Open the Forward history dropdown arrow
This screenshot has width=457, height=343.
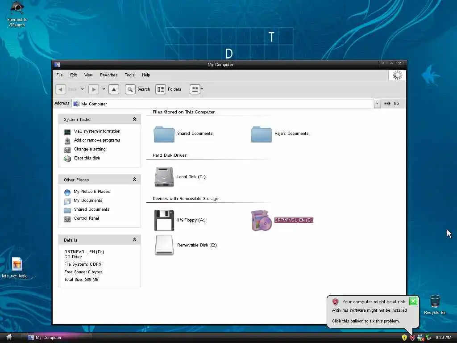pos(104,89)
